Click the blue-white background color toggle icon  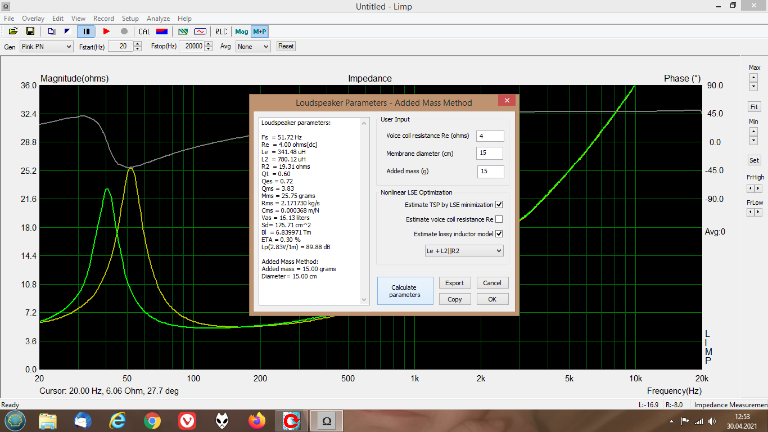pos(68,31)
